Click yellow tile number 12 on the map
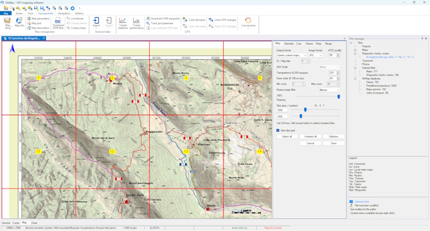 point(112,151)
